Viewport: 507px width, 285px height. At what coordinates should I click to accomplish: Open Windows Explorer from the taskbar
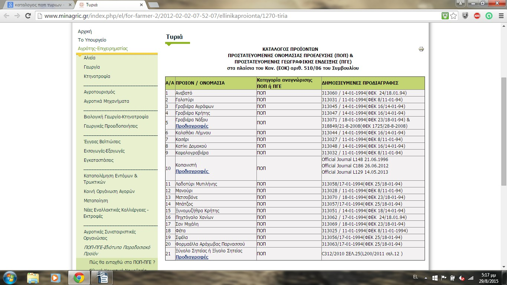click(33, 278)
